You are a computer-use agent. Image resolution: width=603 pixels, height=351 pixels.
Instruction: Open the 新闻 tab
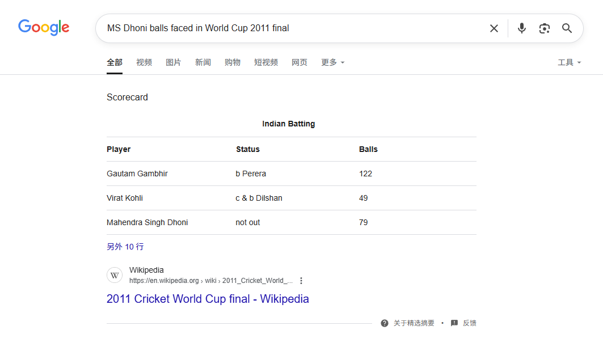coord(203,62)
